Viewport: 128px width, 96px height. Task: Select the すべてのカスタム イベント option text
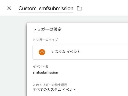click(x=54, y=90)
